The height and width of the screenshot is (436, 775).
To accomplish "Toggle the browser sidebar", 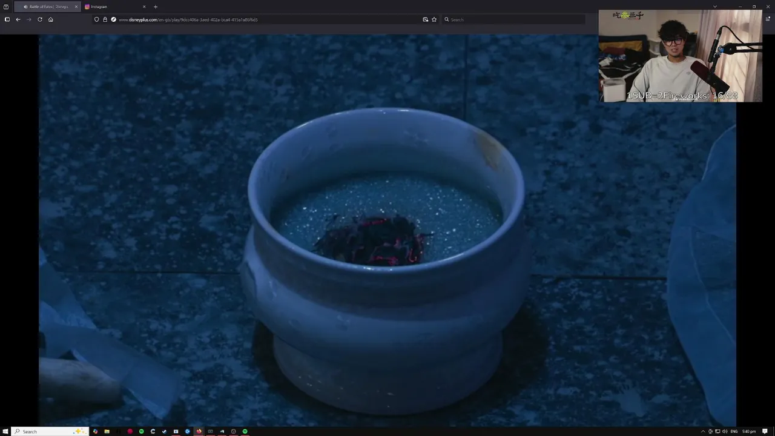I will (x=7, y=19).
